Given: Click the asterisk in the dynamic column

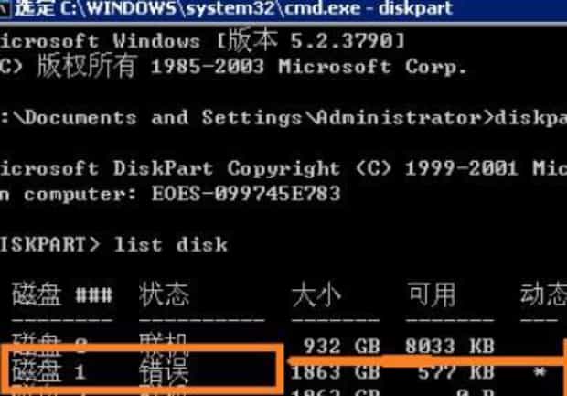Looking at the screenshot, I should (540, 372).
